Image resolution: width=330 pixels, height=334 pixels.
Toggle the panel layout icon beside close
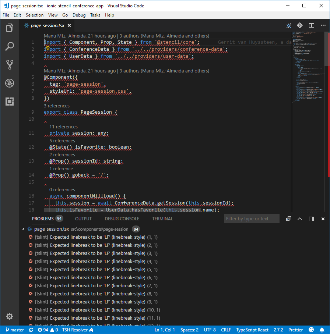[x=311, y=218]
